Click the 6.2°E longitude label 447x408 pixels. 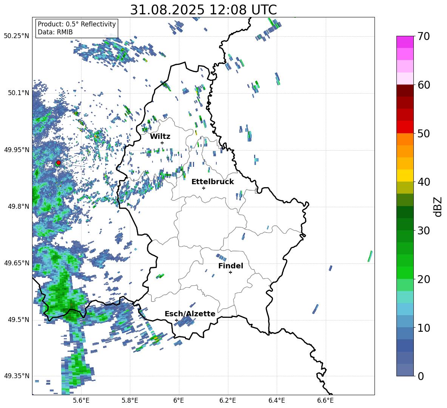click(228, 401)
